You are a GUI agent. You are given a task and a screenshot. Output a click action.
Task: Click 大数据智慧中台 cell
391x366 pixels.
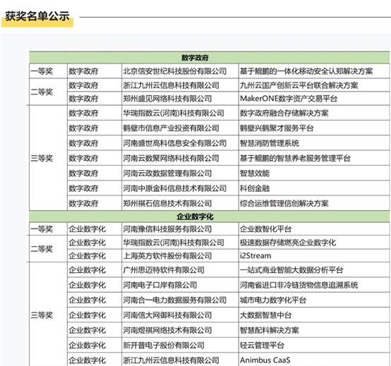(x=314, y=315)
